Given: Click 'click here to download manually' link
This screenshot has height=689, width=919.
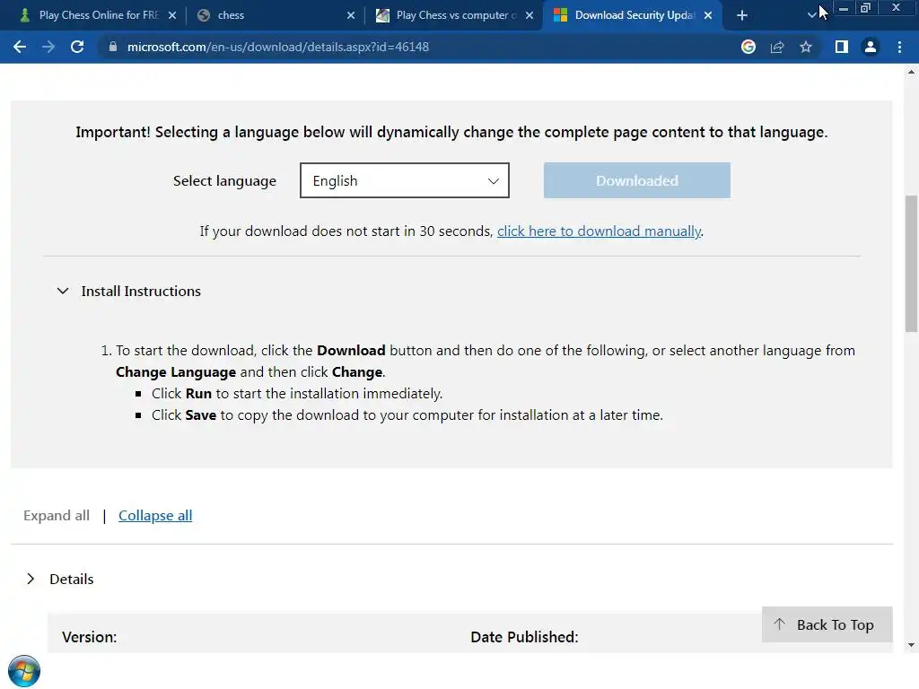Looking at the screenshot, I should click(x=599, y=231).
